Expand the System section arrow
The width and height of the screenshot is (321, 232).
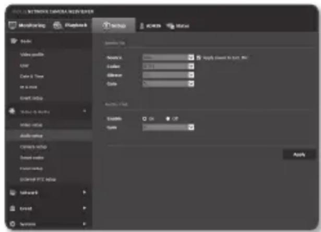tap(85, 224)
